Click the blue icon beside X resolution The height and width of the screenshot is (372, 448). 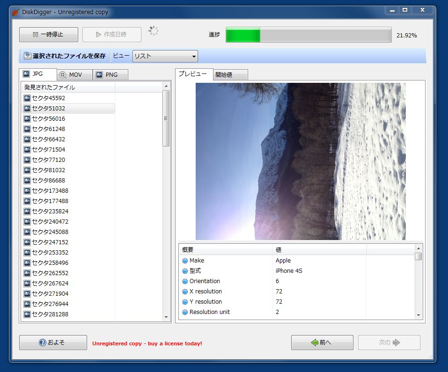tap(185, 292)
